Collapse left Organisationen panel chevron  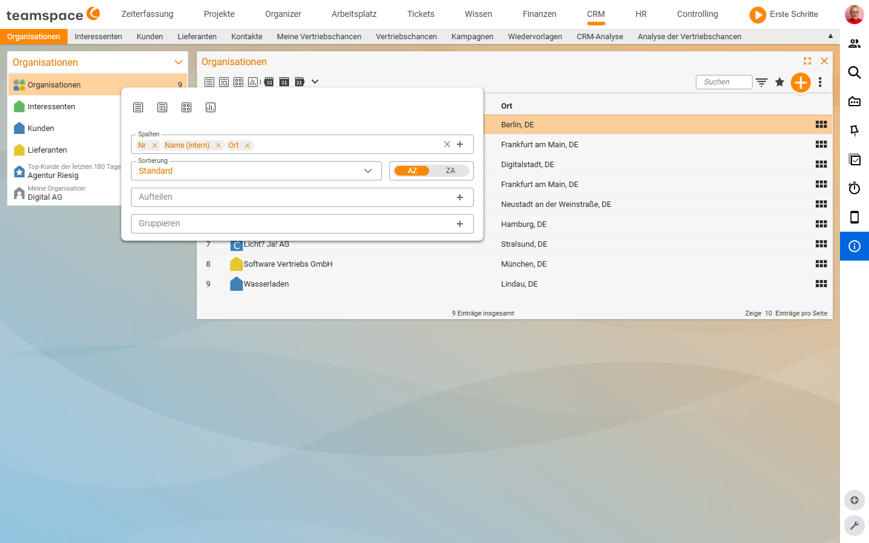179,62
